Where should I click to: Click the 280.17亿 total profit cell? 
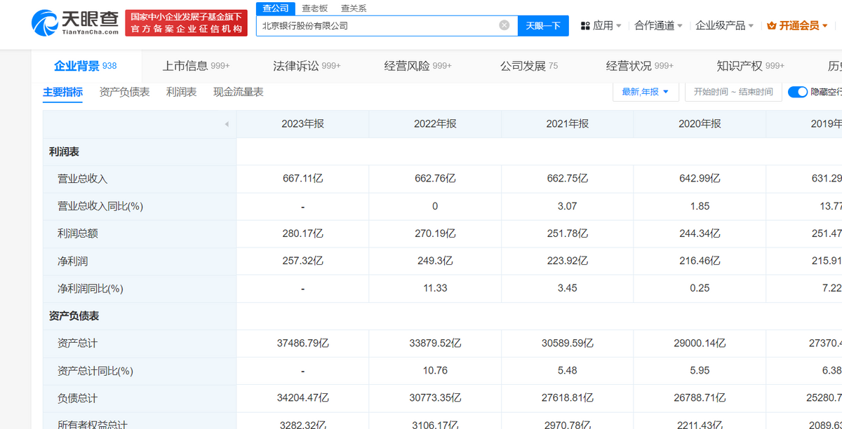302,233
